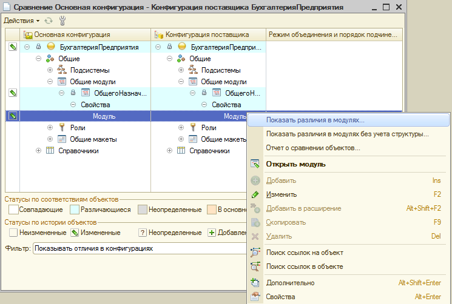Select the Модуль row in main configuration
Screen dimensions: 452x304
point(85,116)
